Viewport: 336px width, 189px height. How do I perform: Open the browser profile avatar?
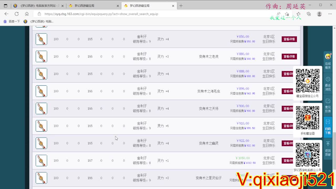coord(319,14)
